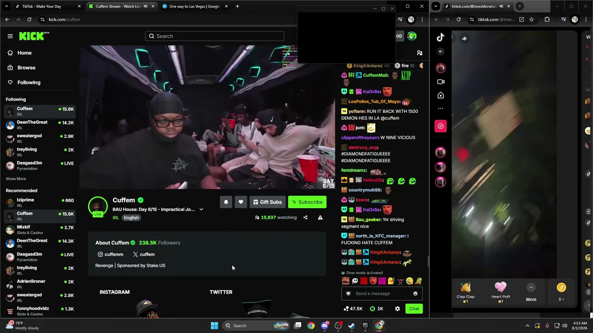The height and width of the screenshot is (333, 593).
Task: Expand the stream title dropdown arrow
Action: [201, 210]
